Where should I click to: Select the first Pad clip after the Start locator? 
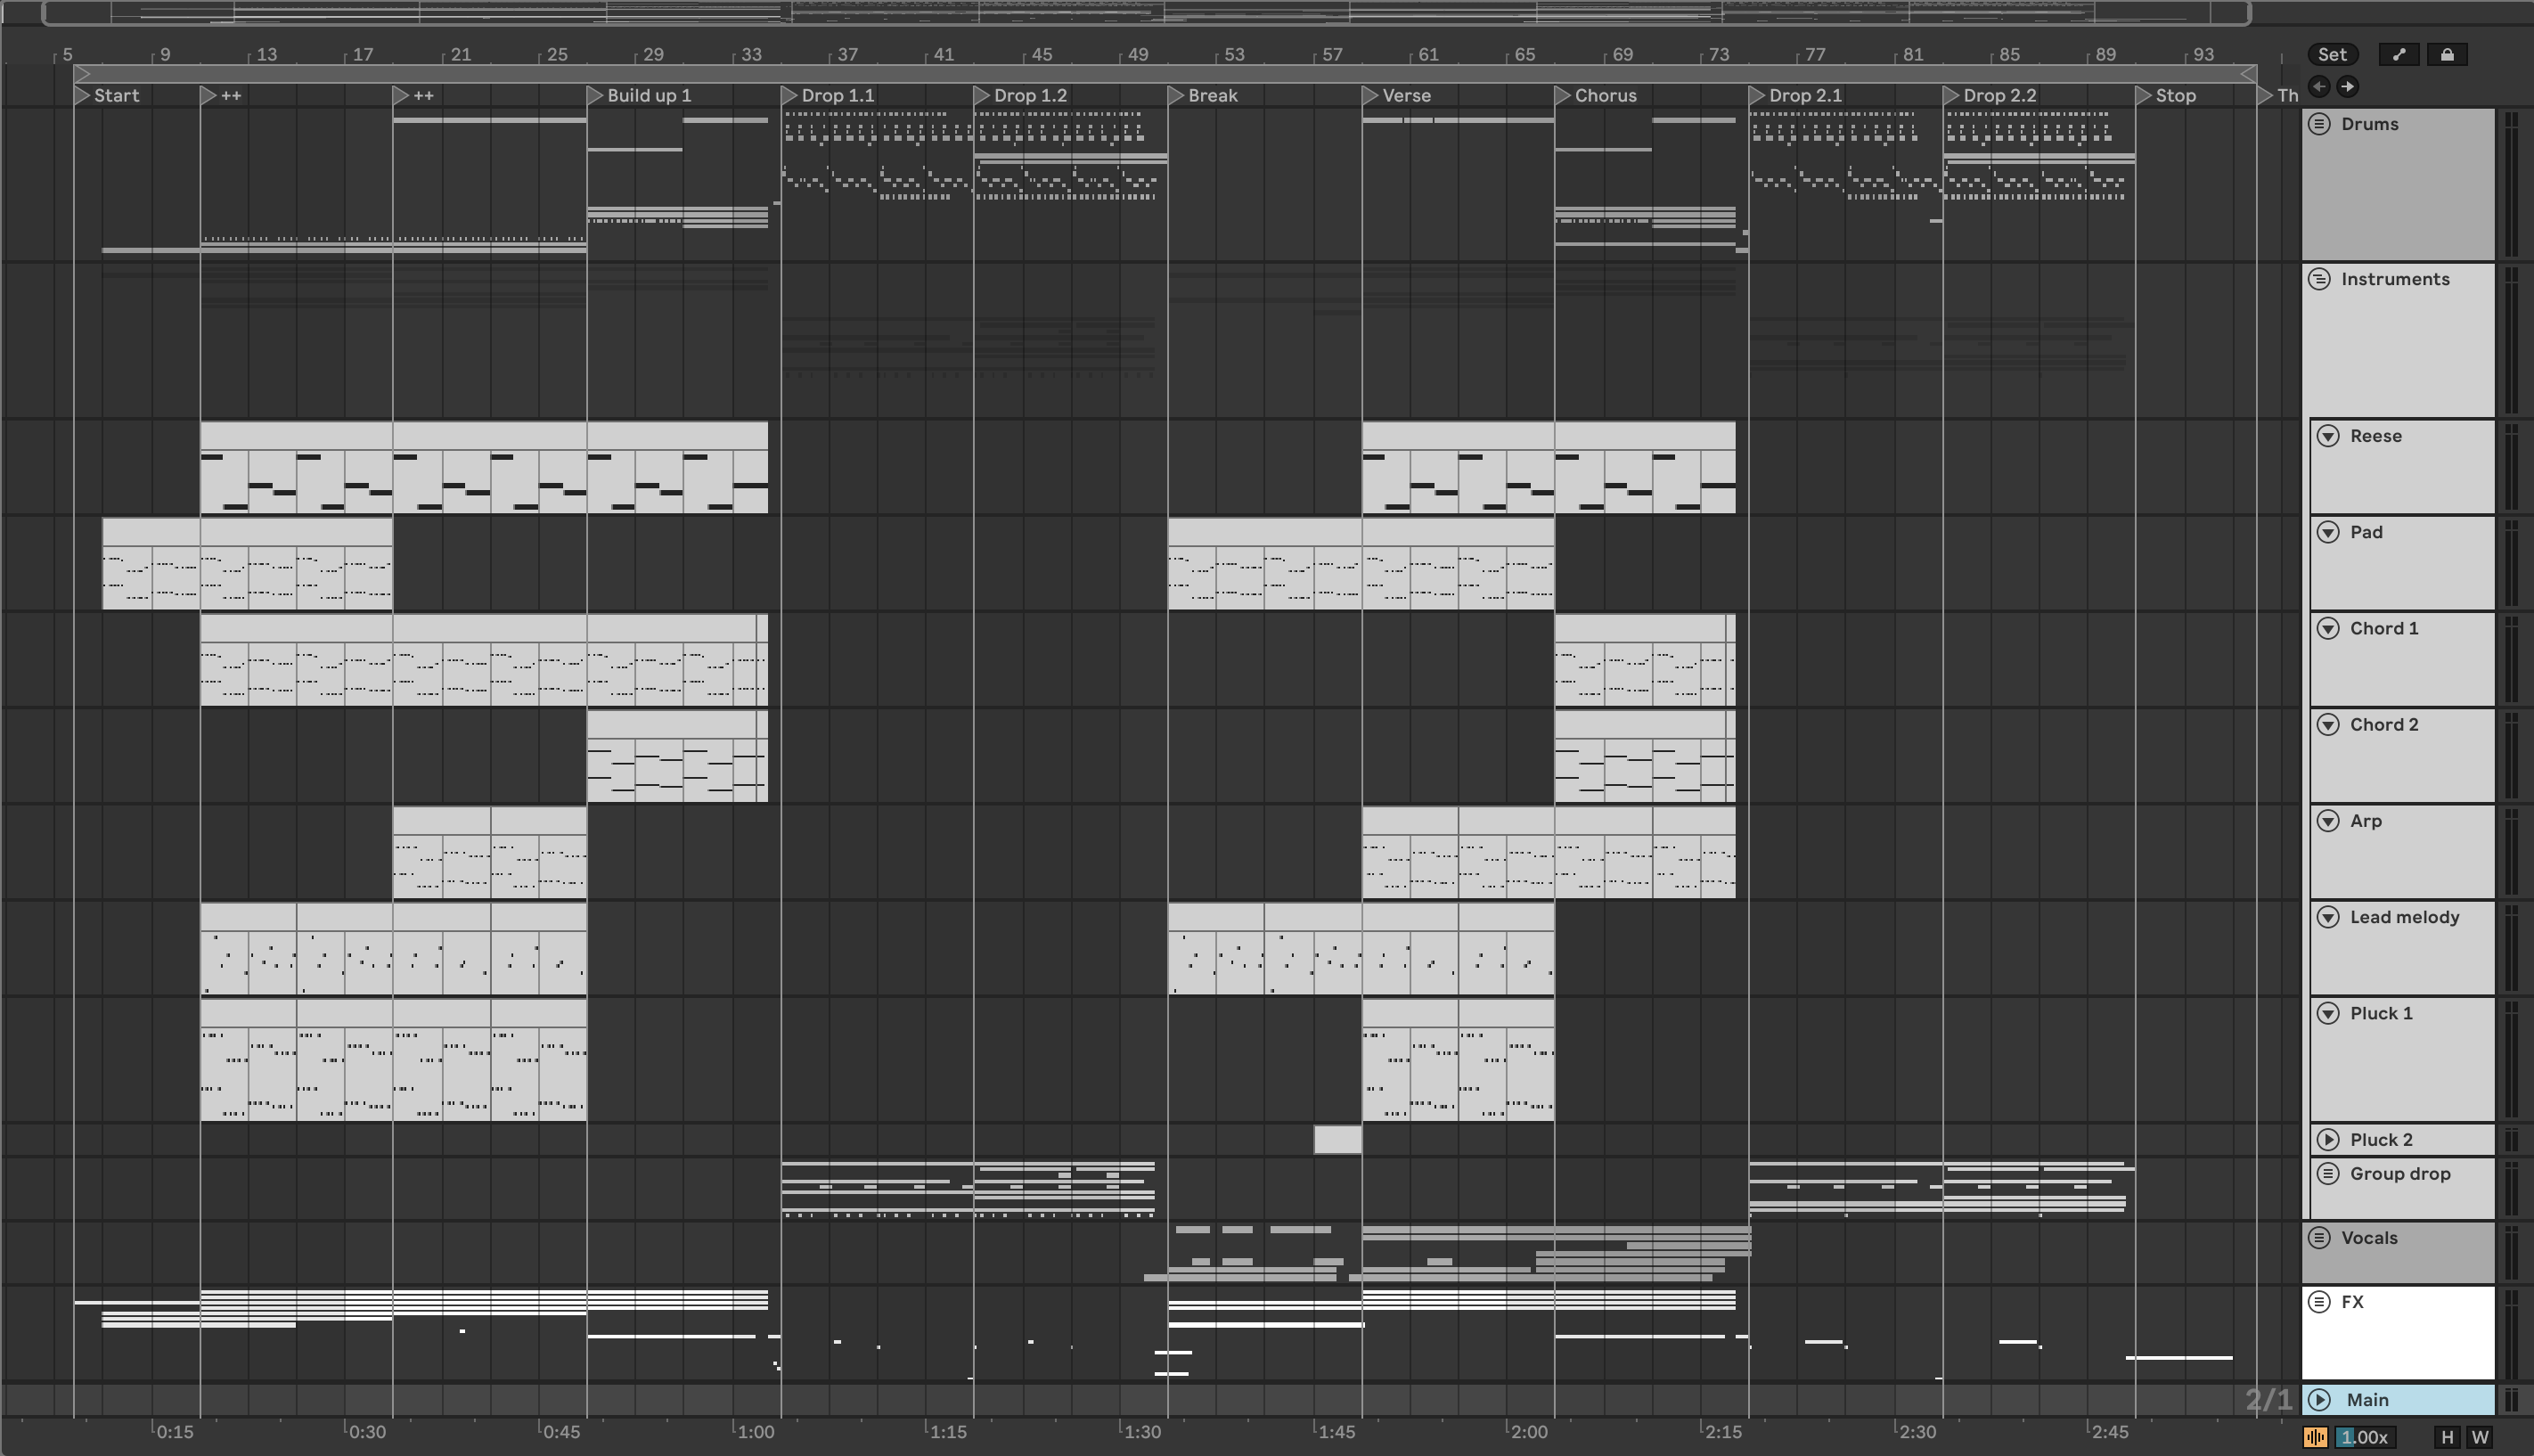151,563
